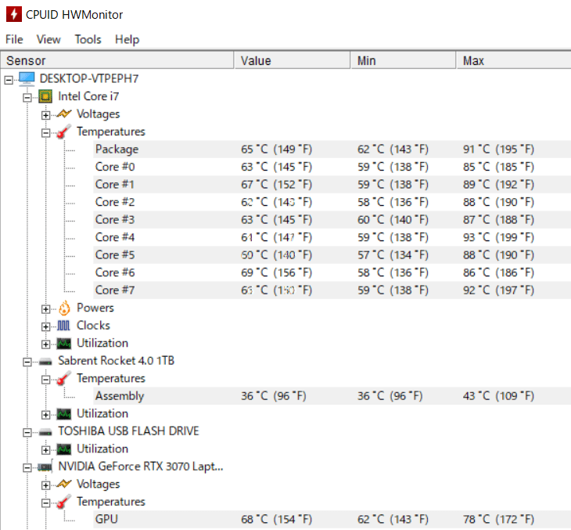Click the GPU max value 78 °C (172 °F)
This screenshot has width=571, height=530.
[498, 519]
